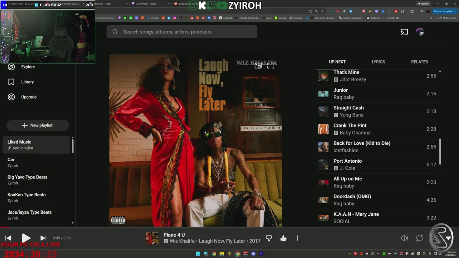Bookmark this page with the star icon
Image resolution: width=459 pixels, height=258 pixels.
pos(322,11)
